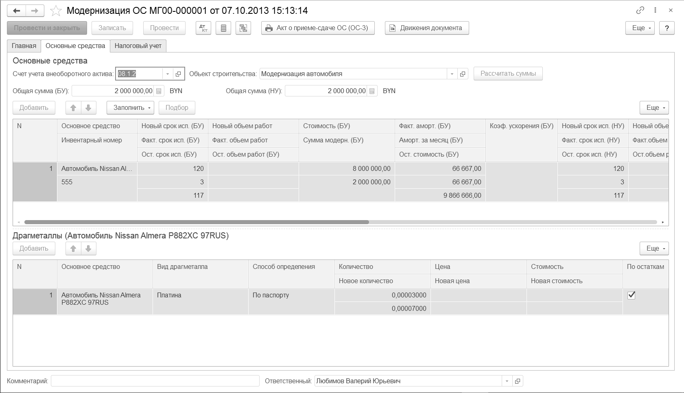Screen dimensions: 684x393
Task: Click horizontal scrollbar of fixed assets table
Action: tap(197, 222)
